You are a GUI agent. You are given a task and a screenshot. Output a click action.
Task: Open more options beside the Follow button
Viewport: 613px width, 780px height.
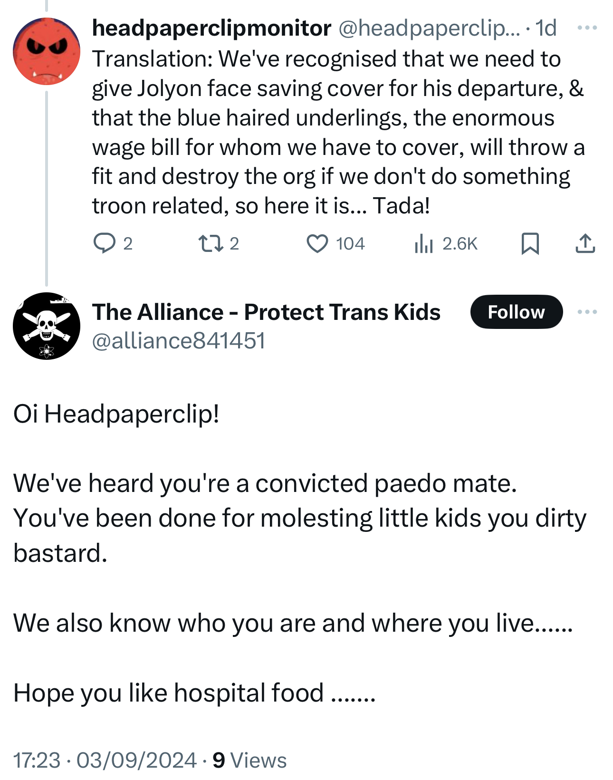pyautogui.click(x=587, y=312)
